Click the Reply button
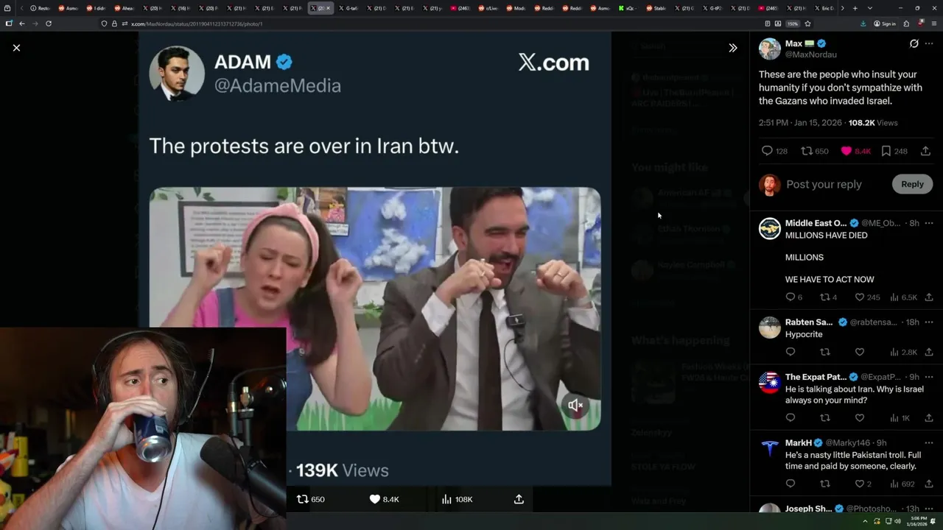 pos(912,184)
